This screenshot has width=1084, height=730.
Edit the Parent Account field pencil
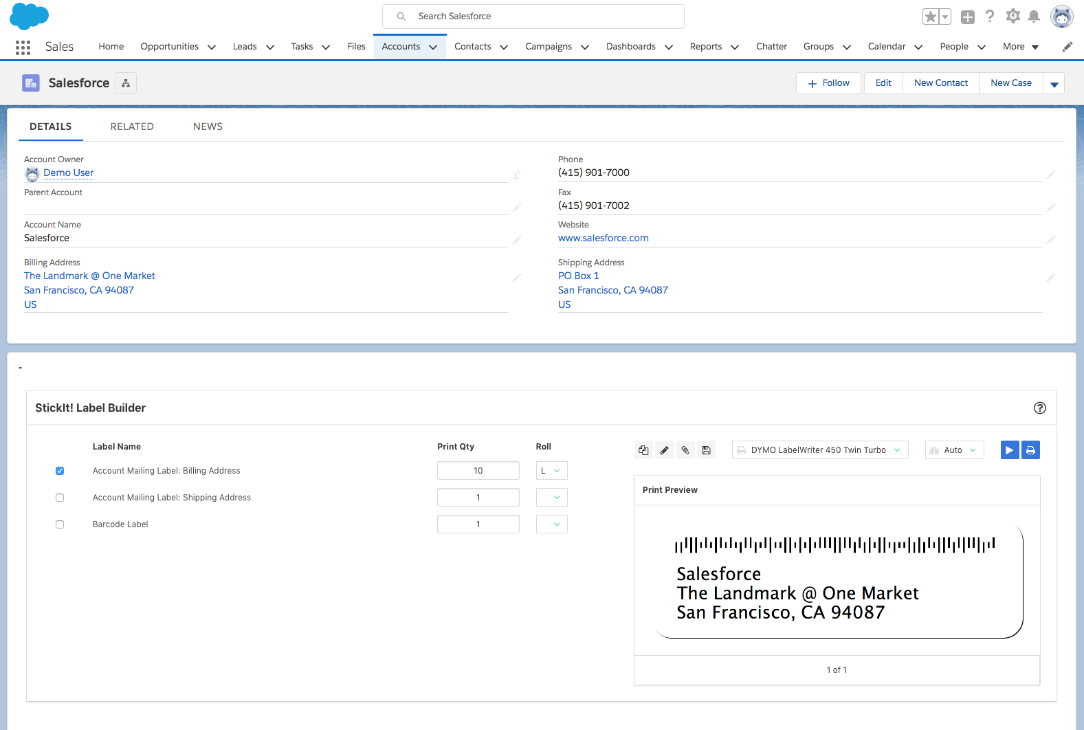pyautogui.click(x=517, y=208)
